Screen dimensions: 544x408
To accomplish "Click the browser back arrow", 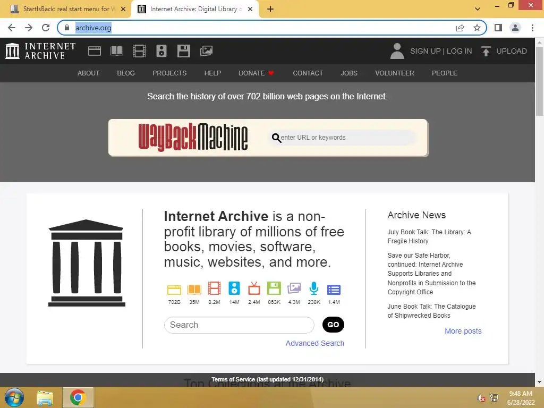I will tap(12, 28).
